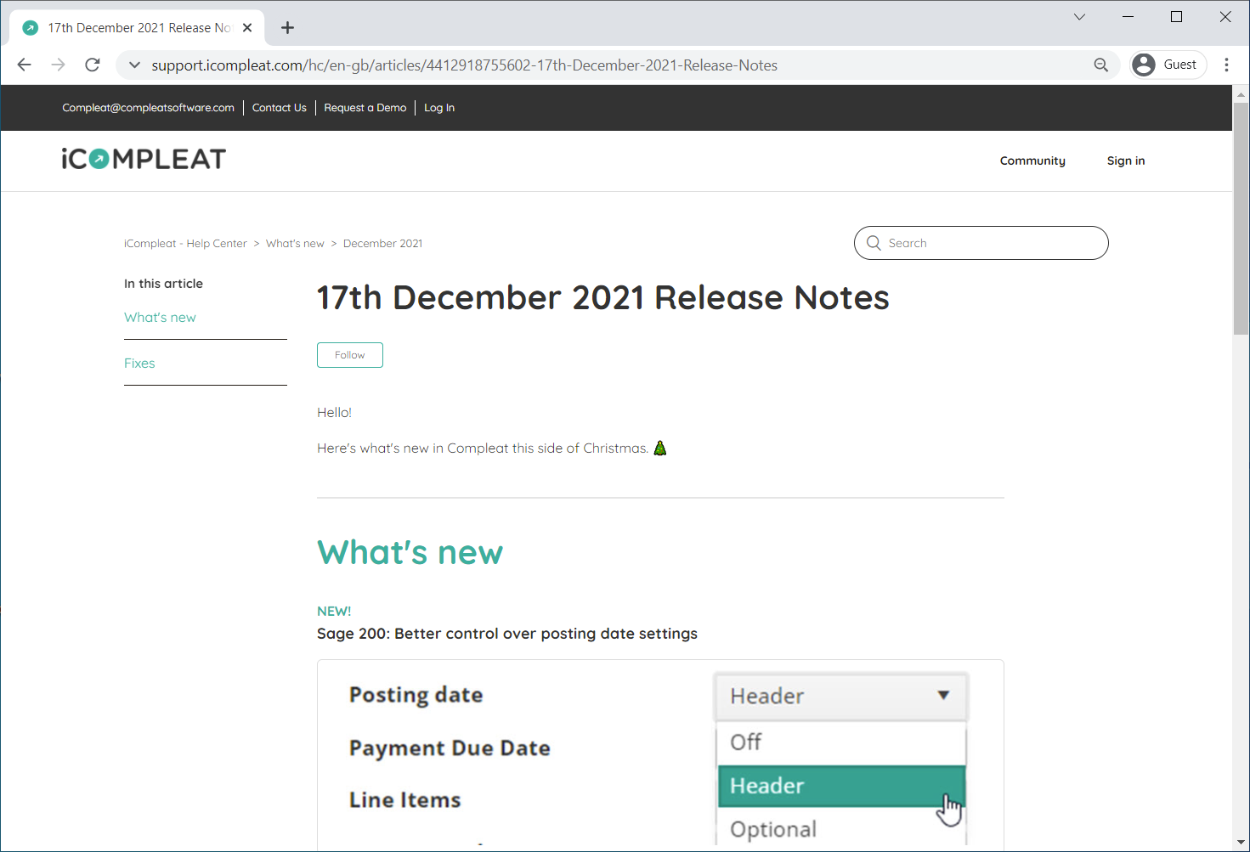Reload the current page
The height and width of the screenshot is (852, 1250).
[x=93, y=65]
